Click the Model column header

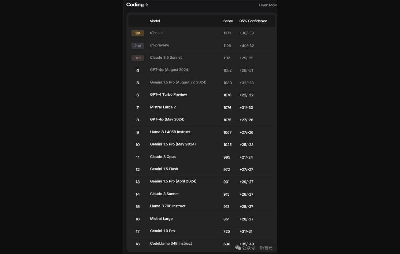click(155, 21)
